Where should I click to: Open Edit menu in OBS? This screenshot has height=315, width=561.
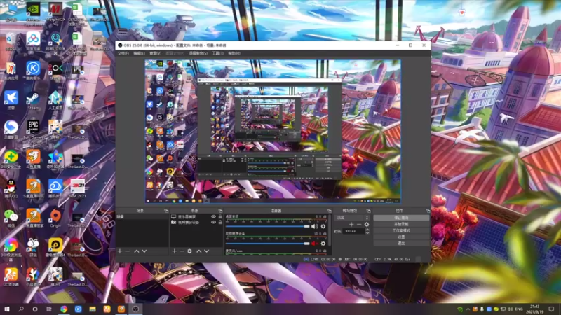(139, 53)
